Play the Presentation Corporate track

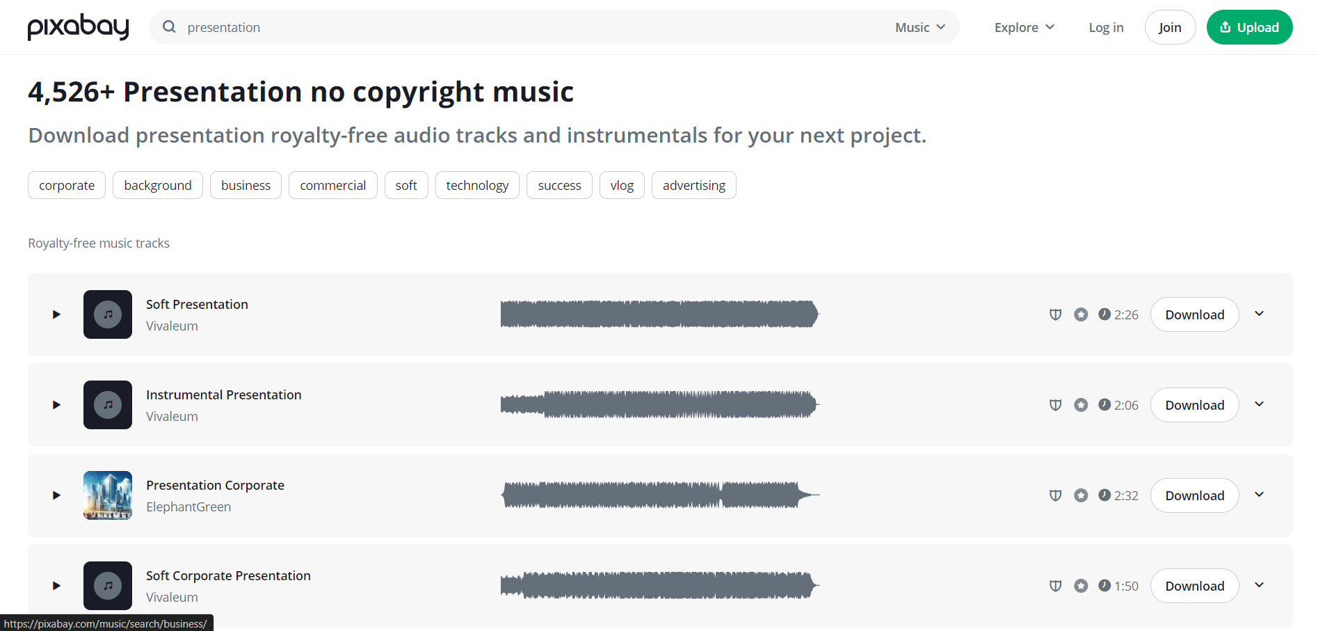[56, 495]
